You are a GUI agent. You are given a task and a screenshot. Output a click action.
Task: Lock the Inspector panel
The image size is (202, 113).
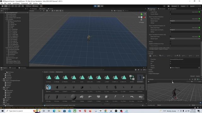coord(199,9)
